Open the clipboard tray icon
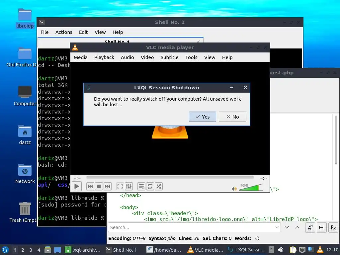The height and width of the screenshot is (255, 340). 293,250
